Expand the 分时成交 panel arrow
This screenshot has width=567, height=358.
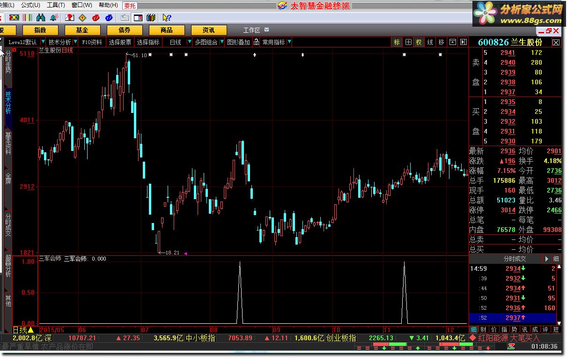546,259
